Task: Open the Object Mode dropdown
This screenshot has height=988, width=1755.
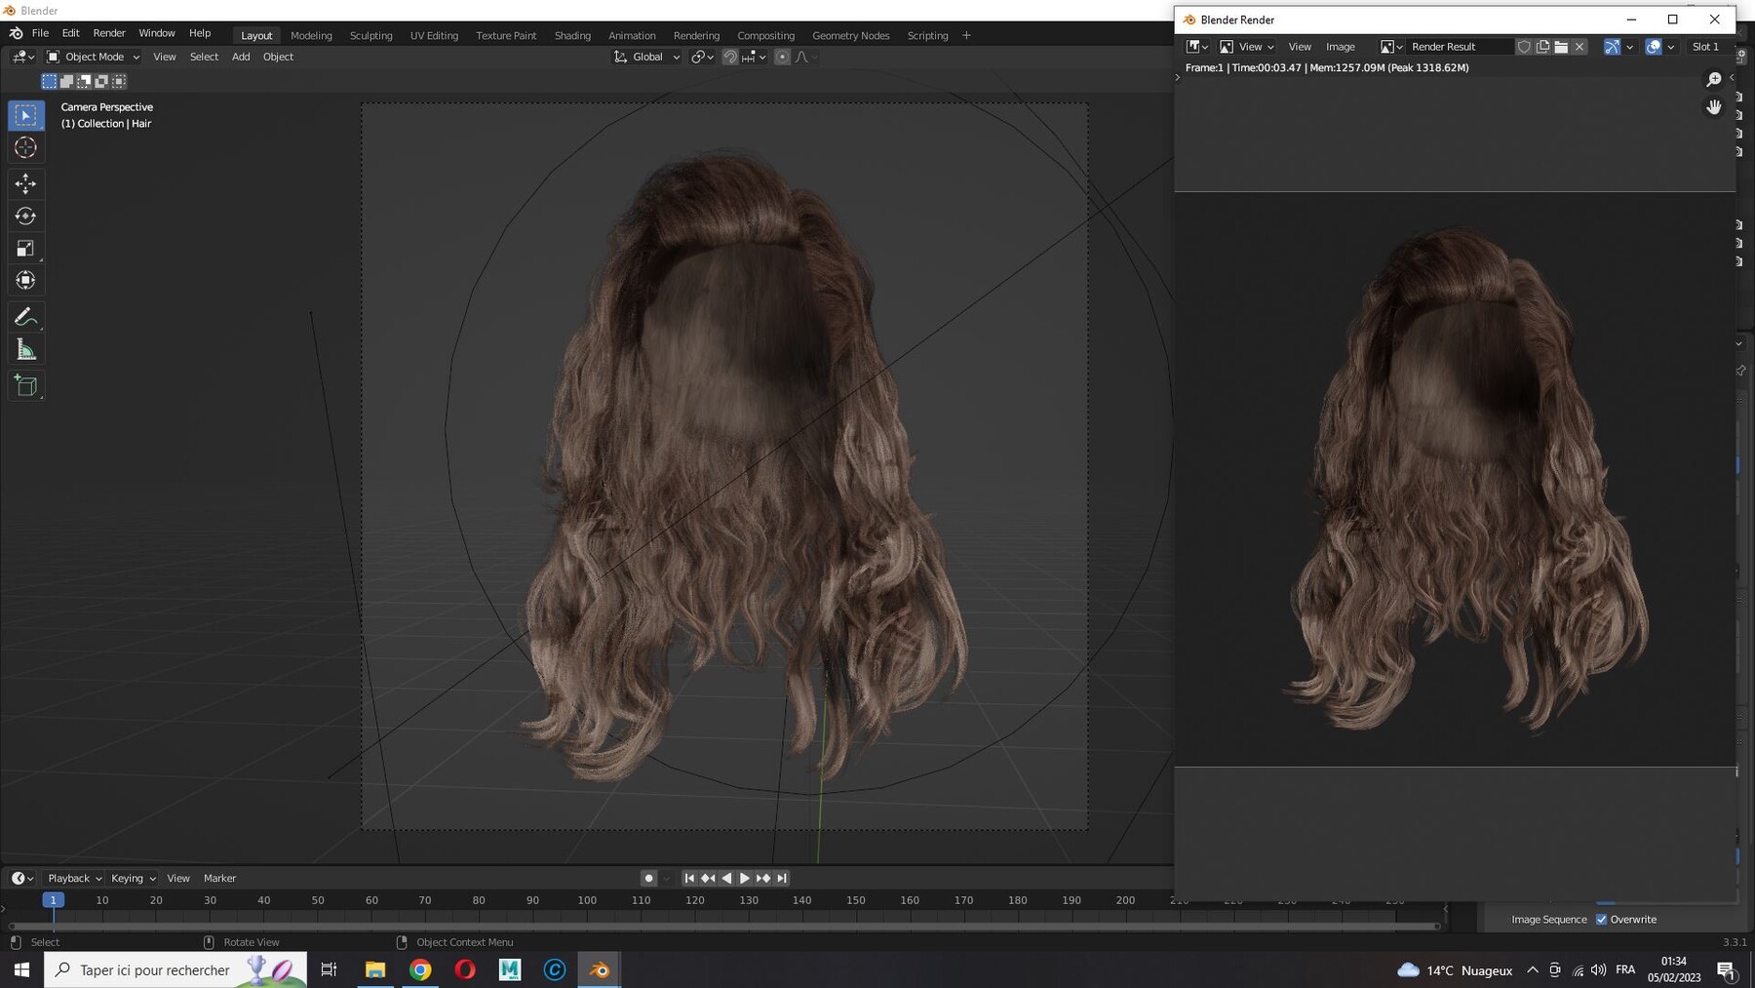Action: click(94, 57)
